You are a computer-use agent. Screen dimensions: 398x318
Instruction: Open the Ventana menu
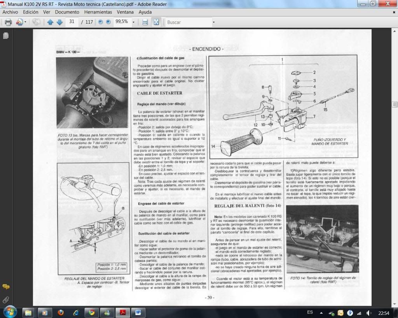click(125, 12)
